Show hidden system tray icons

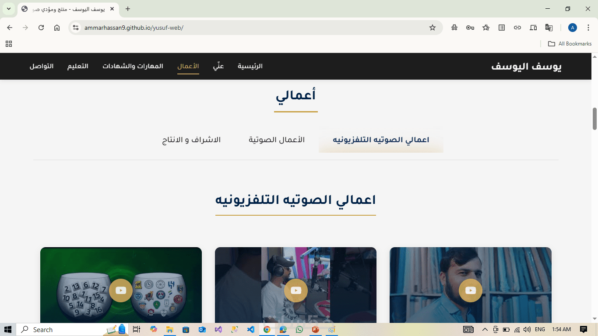coord(485,329)
